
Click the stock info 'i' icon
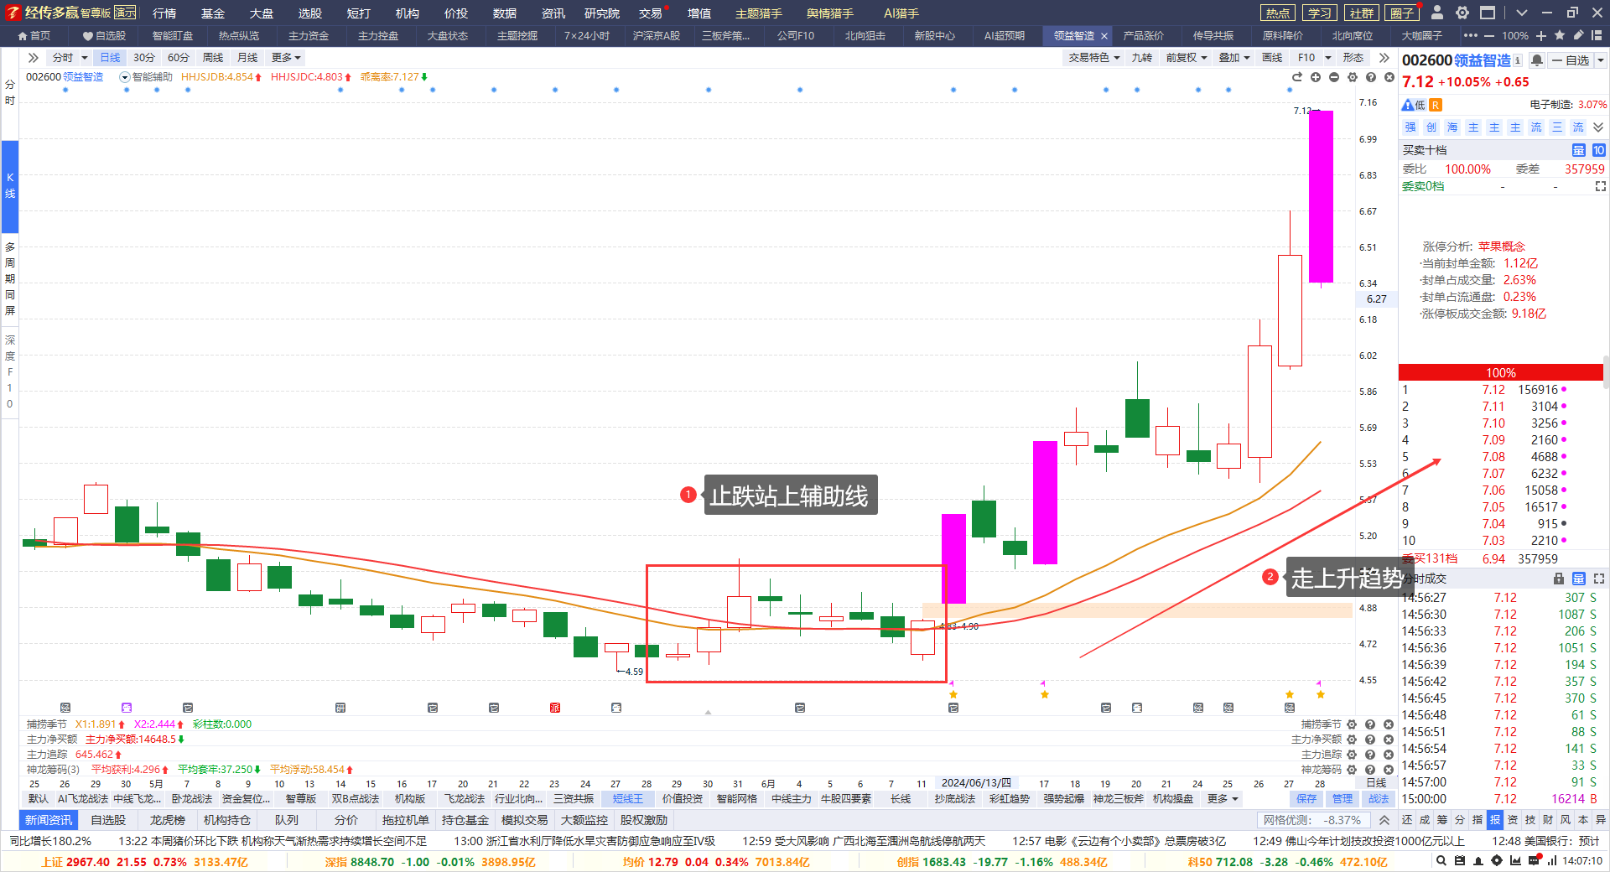click(x=1518, y=60)
